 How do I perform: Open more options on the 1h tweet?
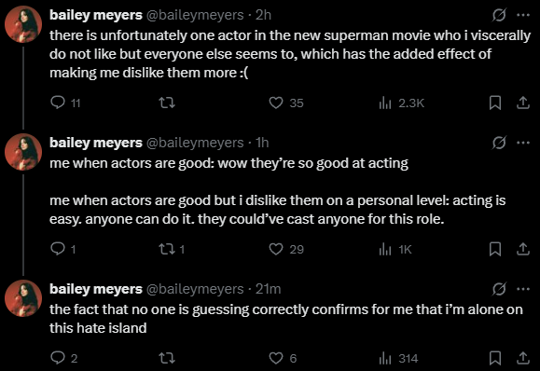(523, 143)
